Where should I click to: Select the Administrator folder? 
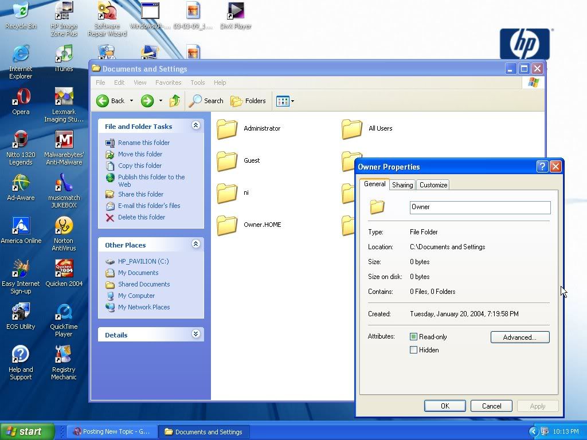click(x=249, y=128)
